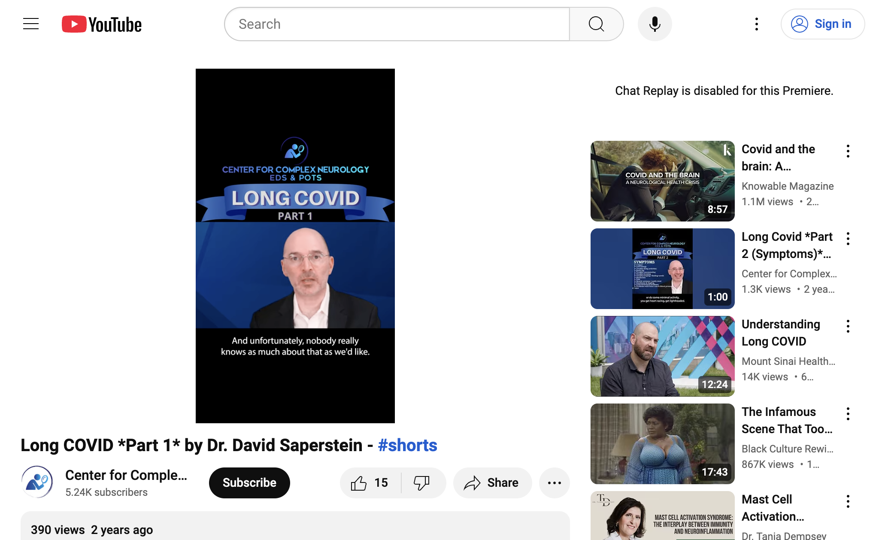This screenshot has width=879, height=540.
Task: Open the channel avatar icon
Action: click(x=37, y=482)
